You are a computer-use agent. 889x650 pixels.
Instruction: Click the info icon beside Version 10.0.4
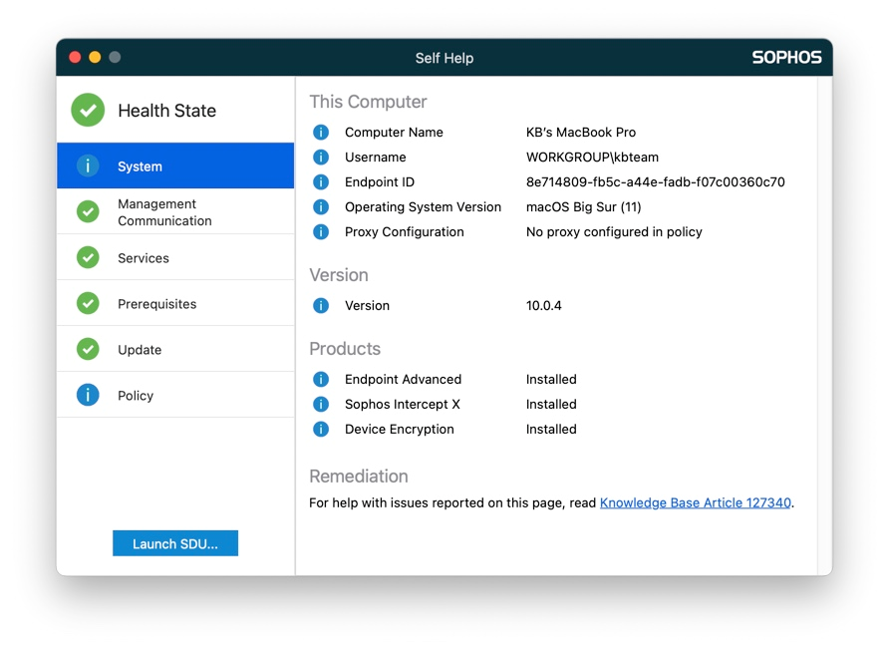(x=320, y=305)
